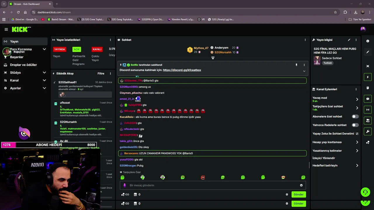This screenshot has width=374, height=210.
Task: Open the Yönetim Paneli bookmark
Action: click(x=181, y=20)
